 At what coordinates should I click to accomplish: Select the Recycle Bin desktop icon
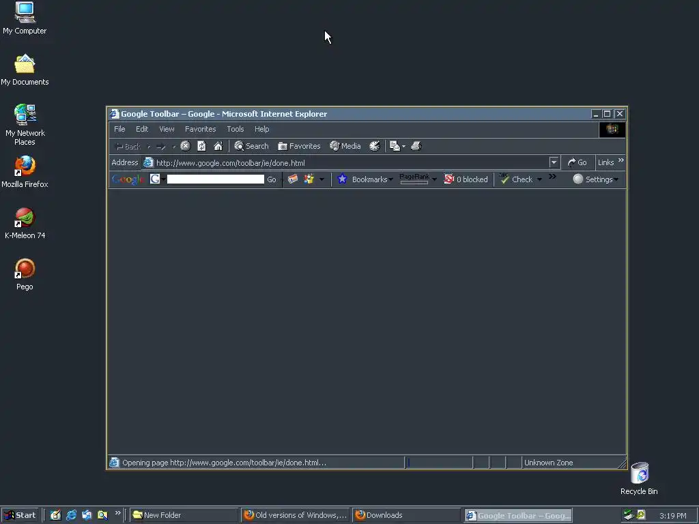639,479
